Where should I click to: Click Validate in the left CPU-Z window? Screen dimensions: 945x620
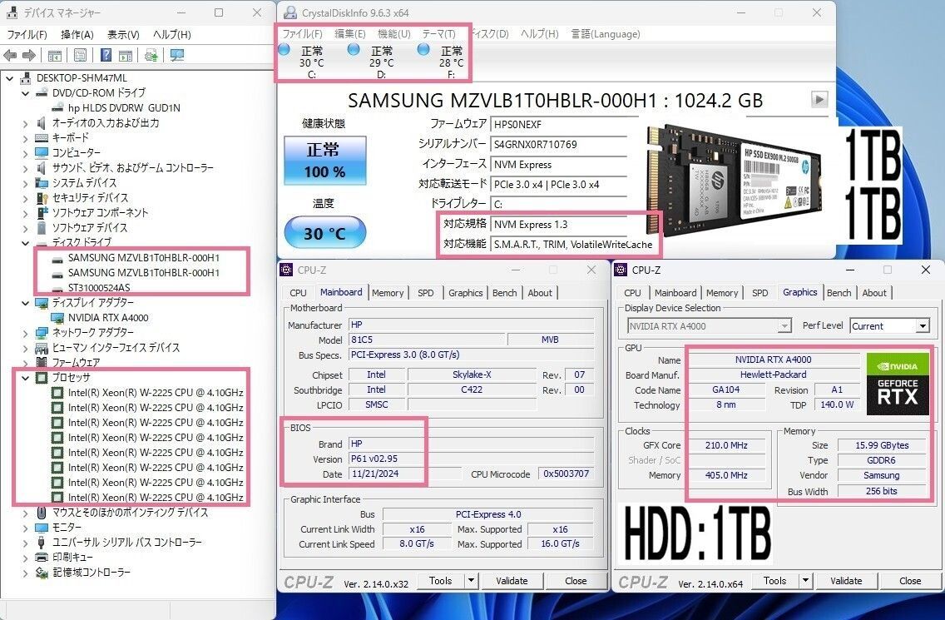[512, 581]
